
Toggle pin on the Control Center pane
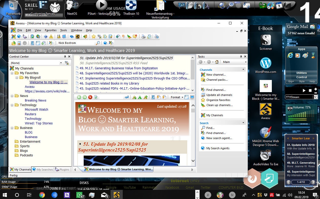tap(65, 57)
